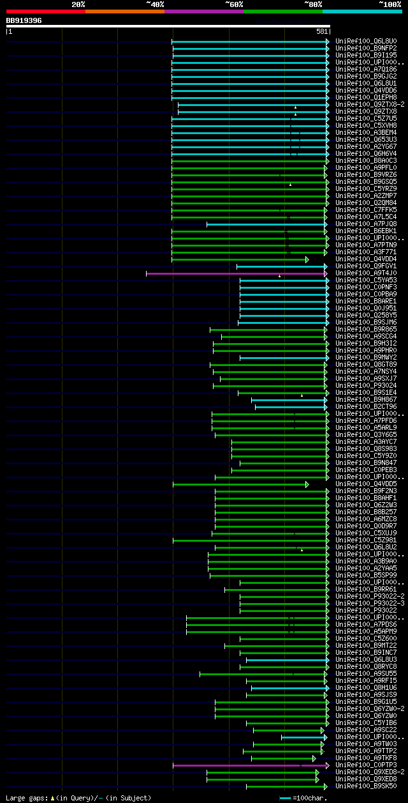The width and height of the screenshot is (408, 803).
Task: Click the cyan alignment bar for Q6L8U3
Action: tap(288, 660)
